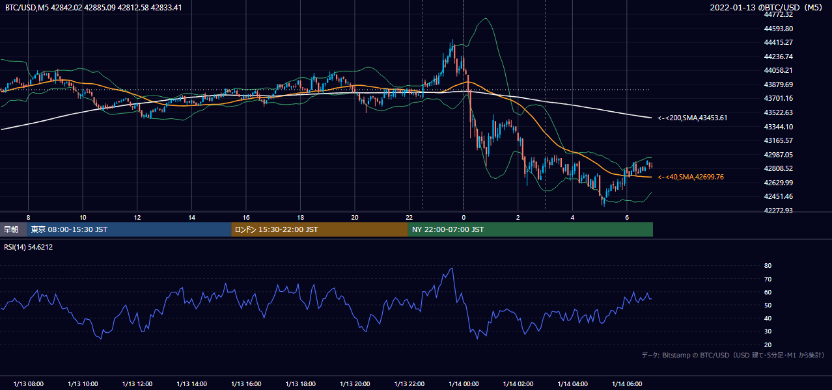Select the 200 SMA label showing 43453.61
832x390 pixels.
(692, 118)
